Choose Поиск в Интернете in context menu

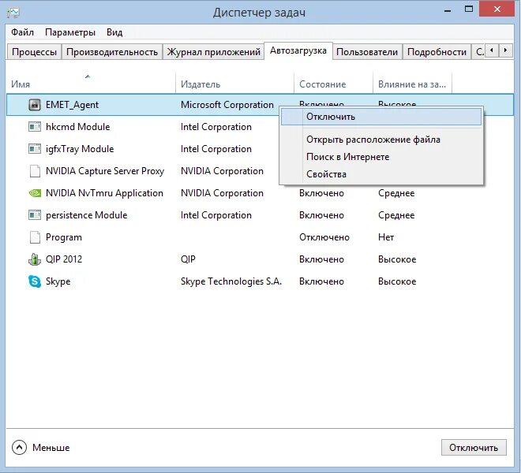pyautogui.click(x=381, y=157)
